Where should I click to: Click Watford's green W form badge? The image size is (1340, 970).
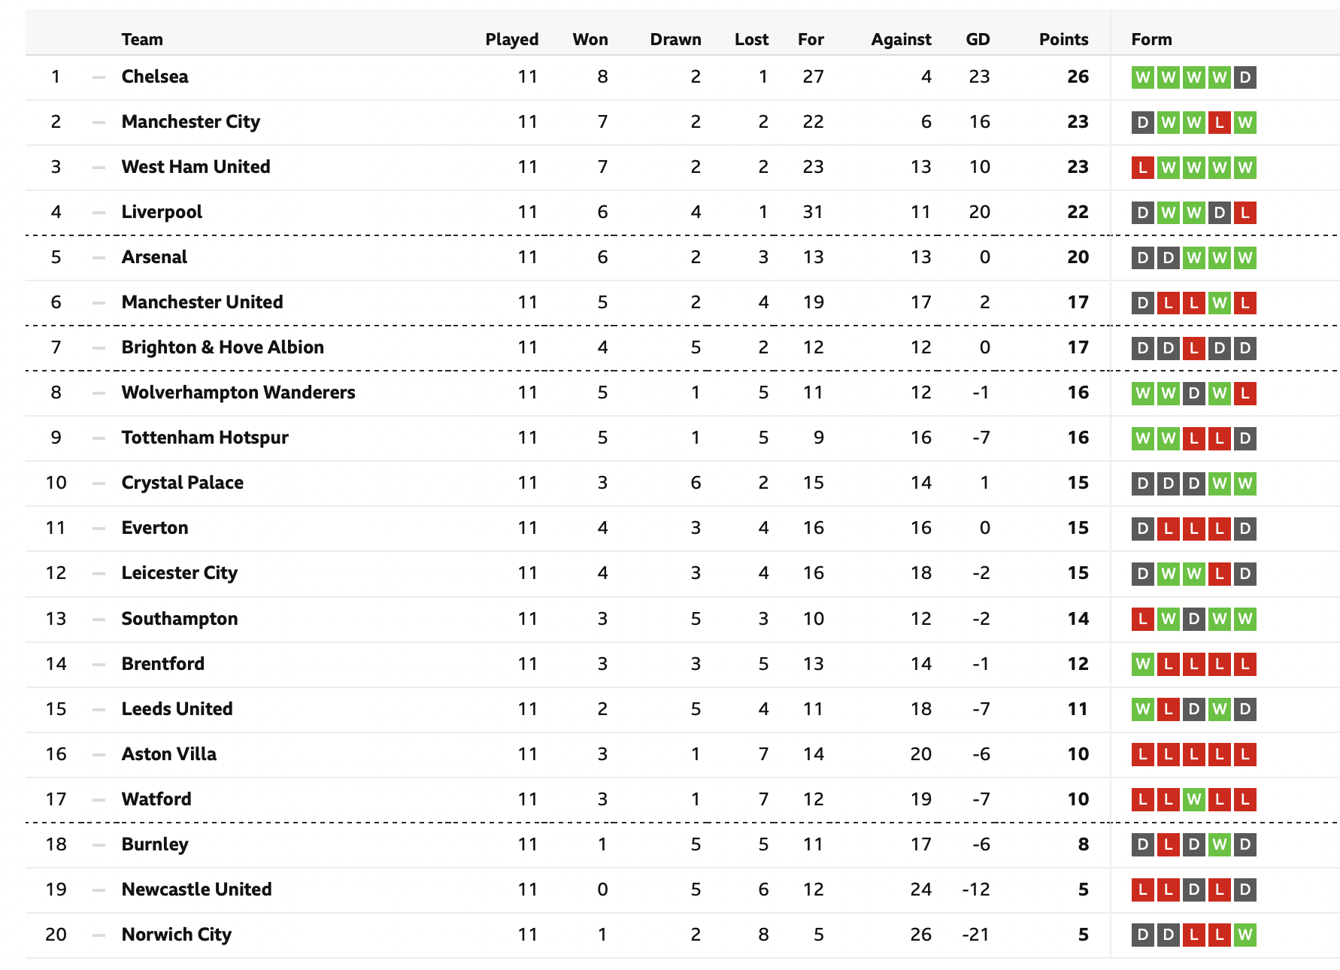pyautogui.click(x=1194, y=799)
